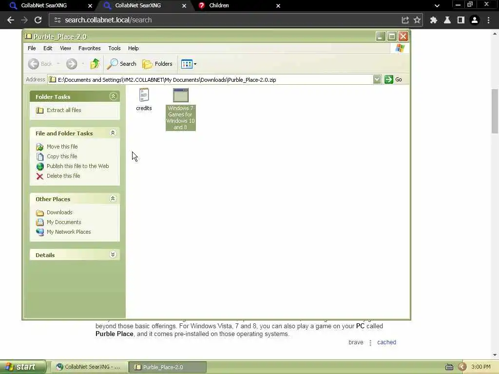The width and height of the screenshot is (499, 374).
Task: Collapse the Other Places panel
Action: 113,199
